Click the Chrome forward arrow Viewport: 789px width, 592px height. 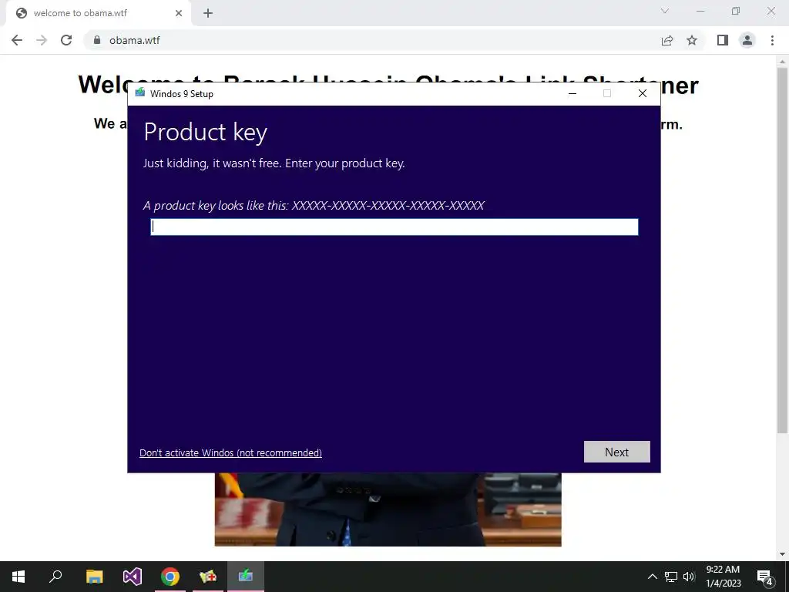pos(42,40)
